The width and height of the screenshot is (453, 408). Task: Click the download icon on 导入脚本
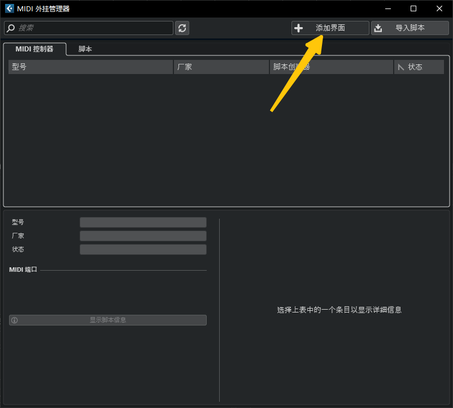[378, 28]
